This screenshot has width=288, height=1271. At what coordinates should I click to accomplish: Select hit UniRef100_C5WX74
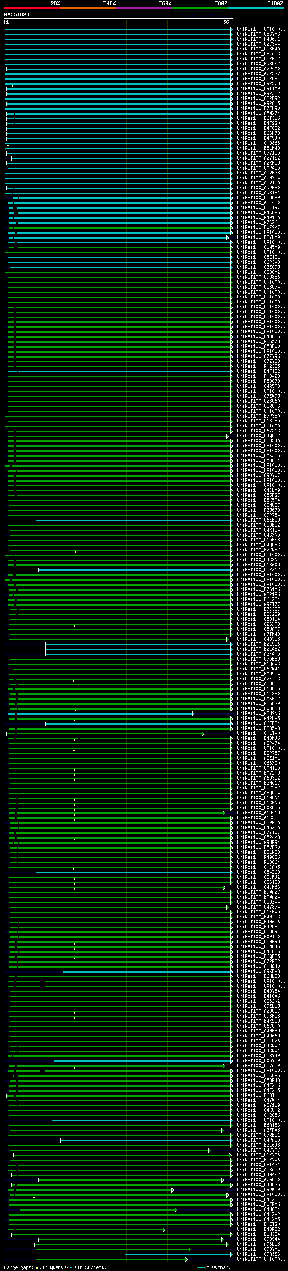(x=258, y=114)
